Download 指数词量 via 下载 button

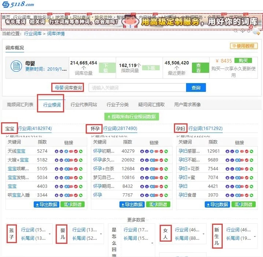coord(151,68)
